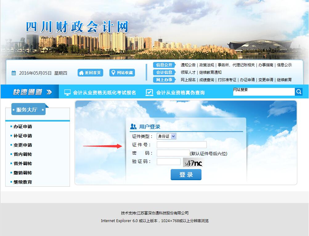The height and width of the screenshot is (236, 309).
Task: Open 会计从业资格无纸化考试报名 link
Action: point(104,93)
